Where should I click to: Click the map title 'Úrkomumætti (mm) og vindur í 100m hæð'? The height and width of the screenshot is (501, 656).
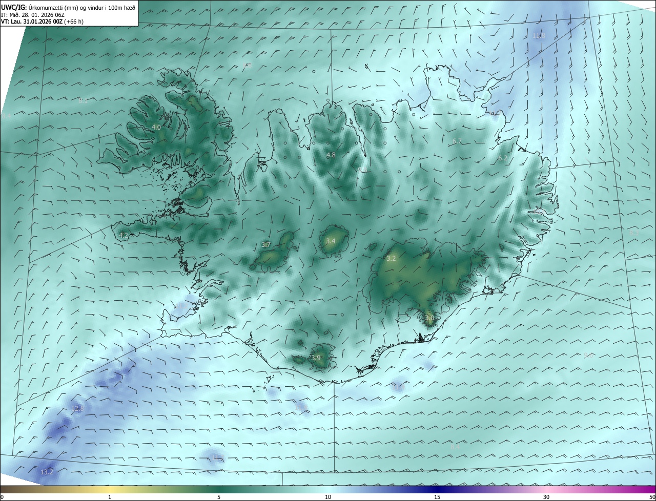pos(83,7)
